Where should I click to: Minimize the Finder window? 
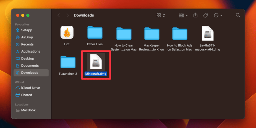pos(23,15)
